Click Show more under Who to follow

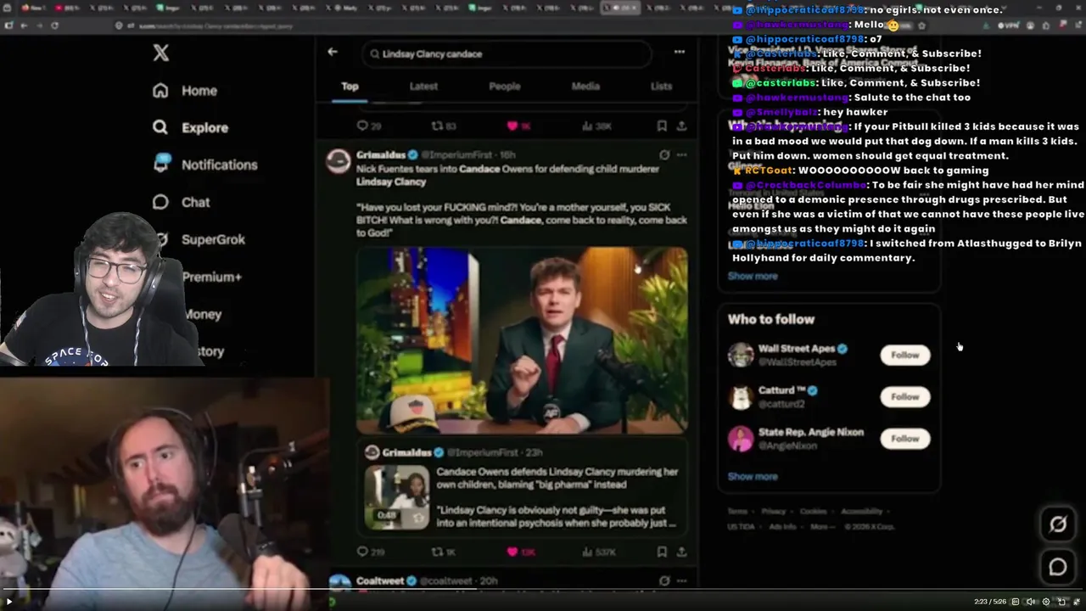(x=753, y=476)
